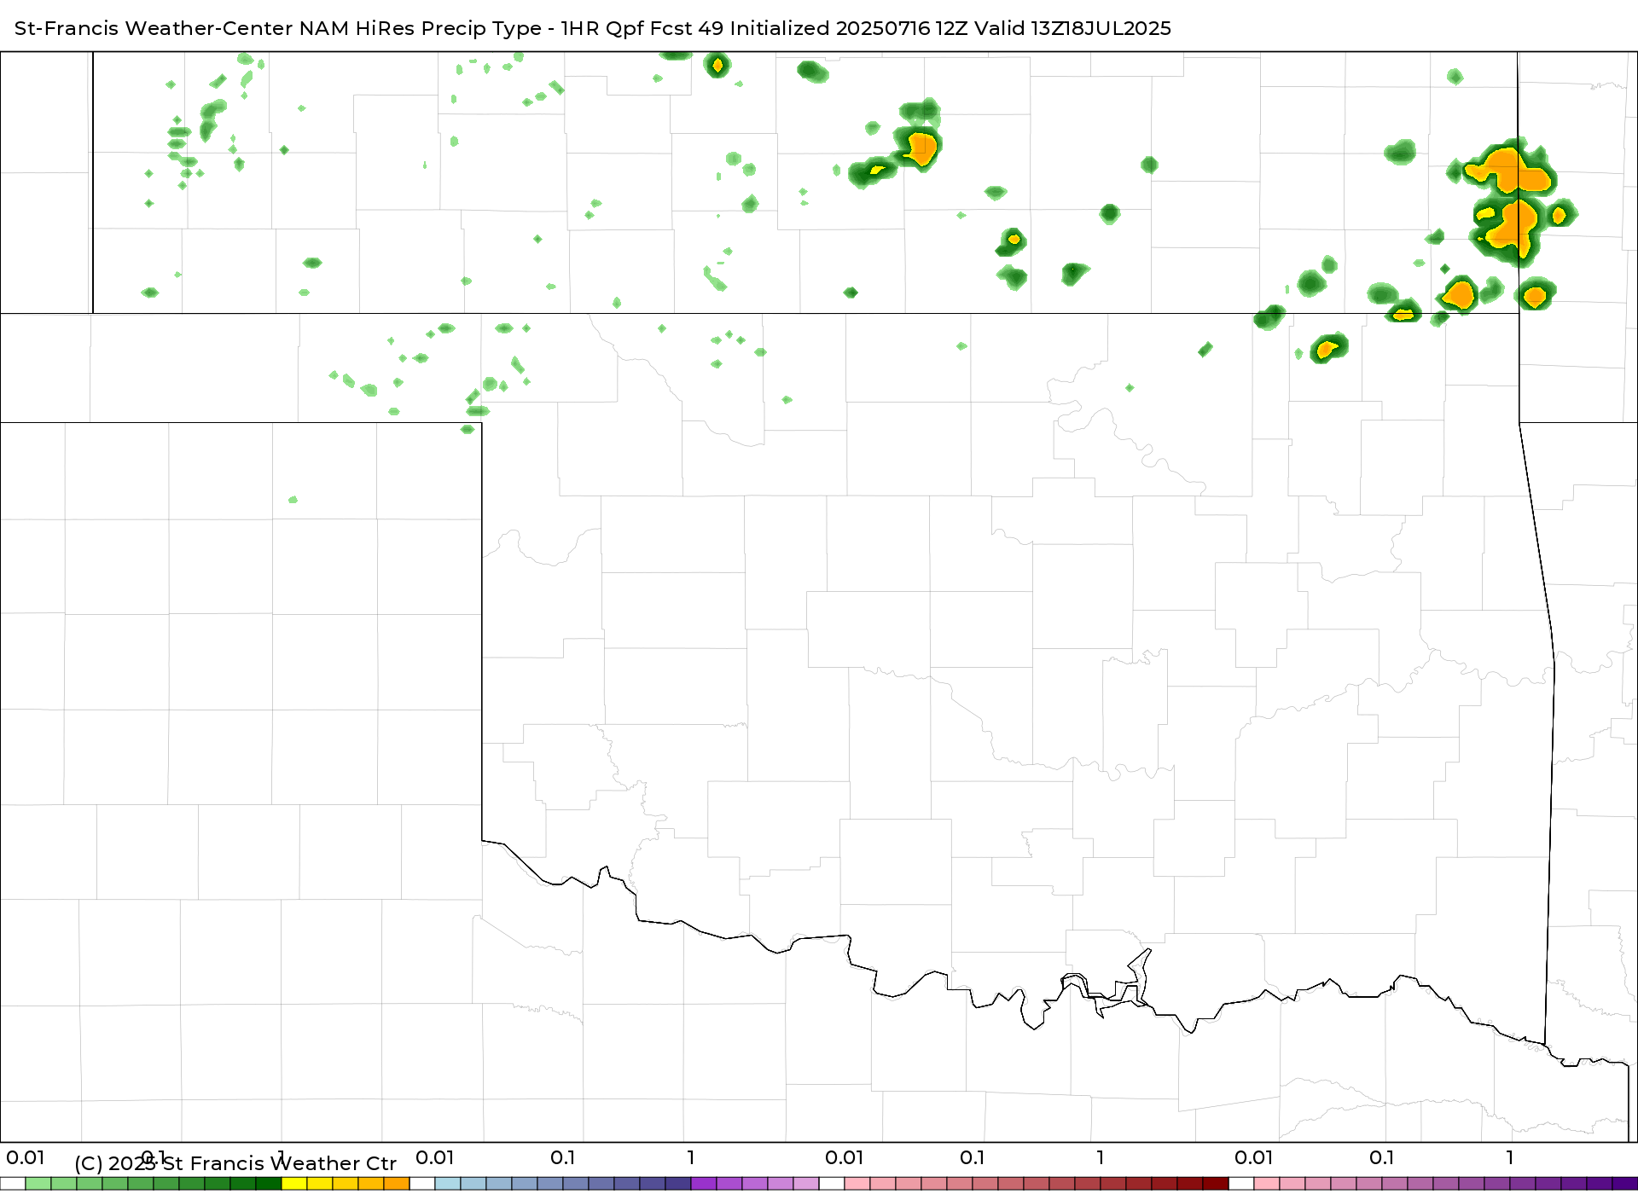Pick the lightest green legend swatch
The height and width of the screenshot is (1194, 1638).
(x=38, y=1184)
